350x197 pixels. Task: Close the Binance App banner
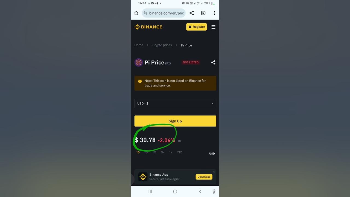pyautogui.click(x=214, y=172)
